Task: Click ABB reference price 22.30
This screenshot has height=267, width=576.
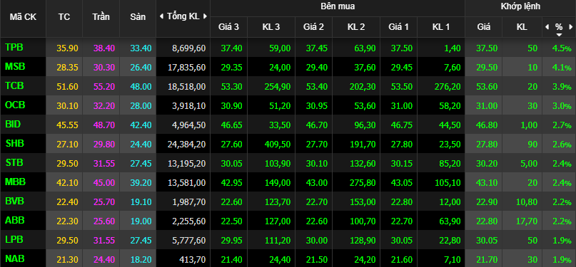Action: [67, 221]
